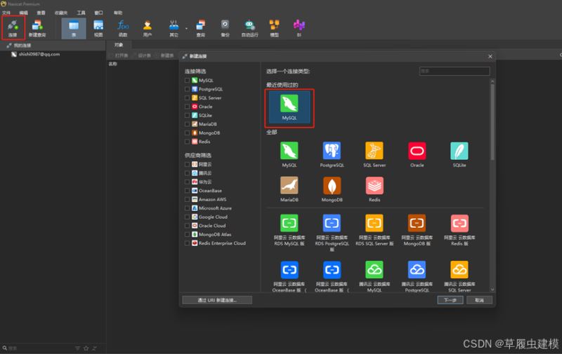
Task: Select 阿里云 云数据库 Redis 版 tile
Action: tap(459, 230)
